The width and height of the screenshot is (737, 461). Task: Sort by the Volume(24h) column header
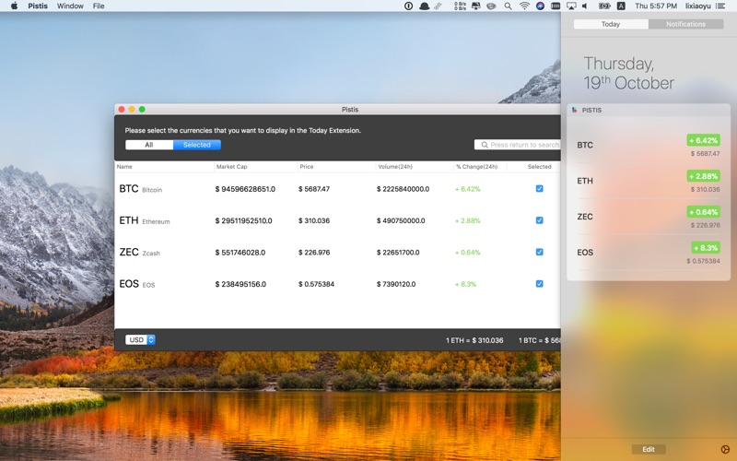click(395, 167)
